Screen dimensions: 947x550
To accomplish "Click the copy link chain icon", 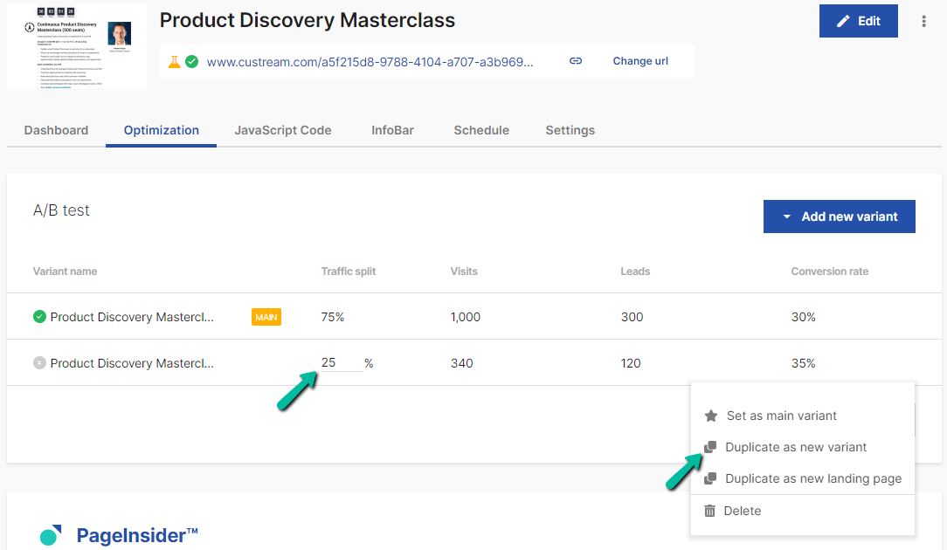I will click(x=576, y=61).
